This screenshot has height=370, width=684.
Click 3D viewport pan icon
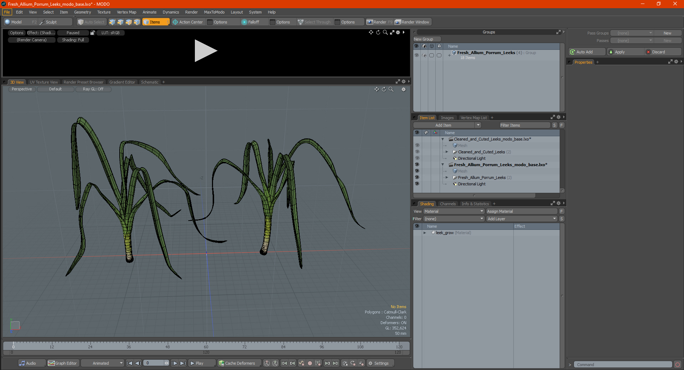click(377, 89)
